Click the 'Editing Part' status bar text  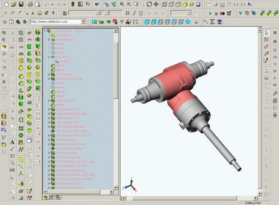(253, 203)
